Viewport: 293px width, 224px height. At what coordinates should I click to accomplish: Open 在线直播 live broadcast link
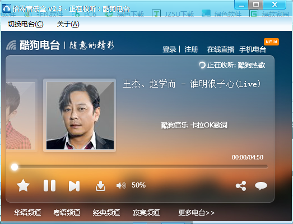point(221,49)
